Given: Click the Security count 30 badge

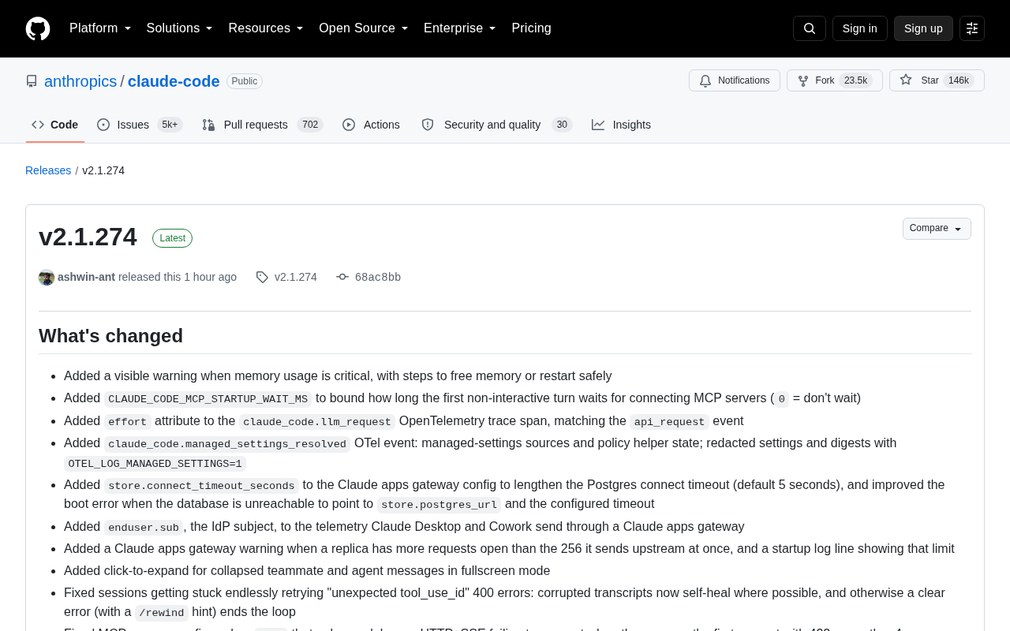Looking at the screenshot, I should pos(562,125).
